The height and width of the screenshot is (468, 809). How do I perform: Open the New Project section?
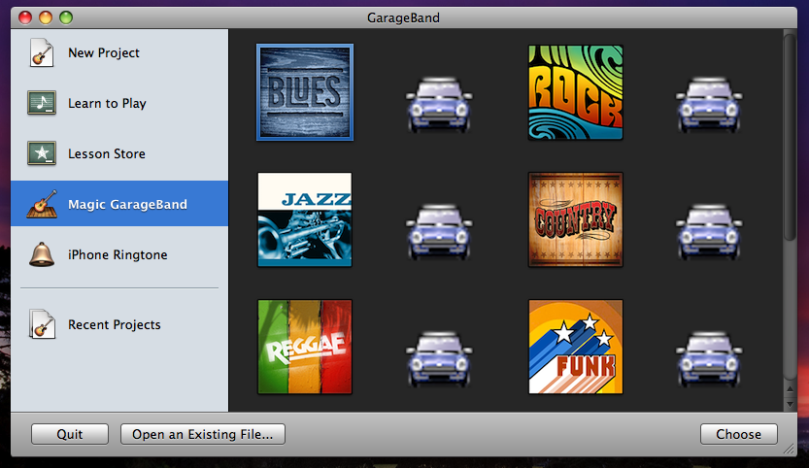[119, 52]
